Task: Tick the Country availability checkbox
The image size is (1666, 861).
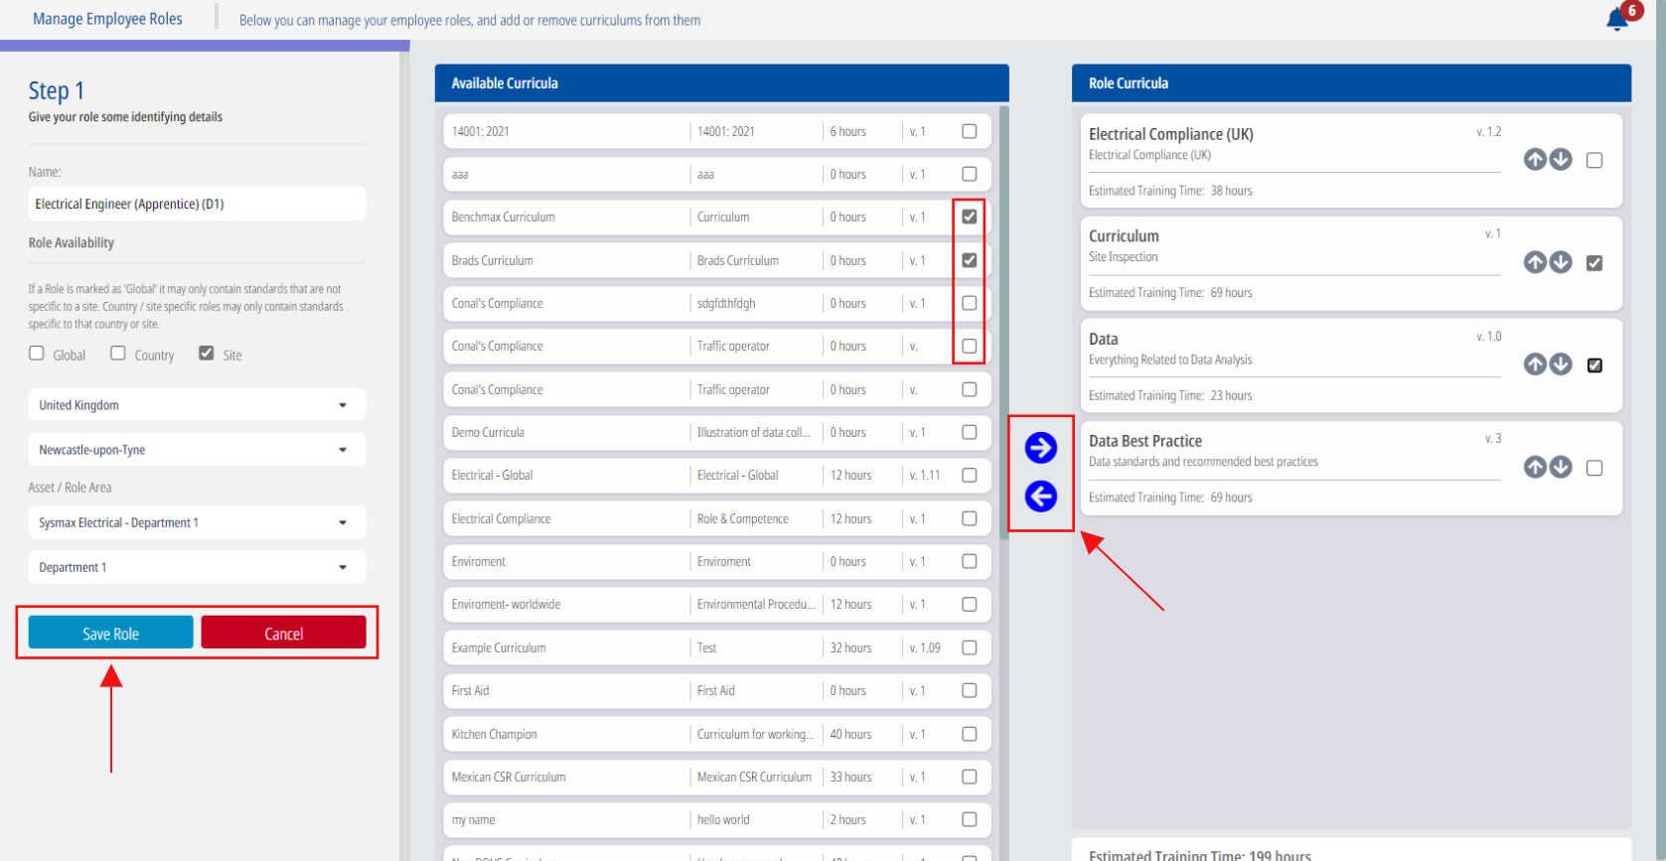Action: pos(118,353)
